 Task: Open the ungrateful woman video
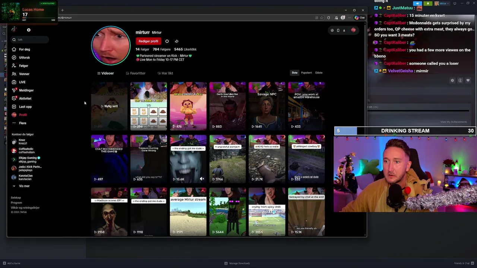227,159
